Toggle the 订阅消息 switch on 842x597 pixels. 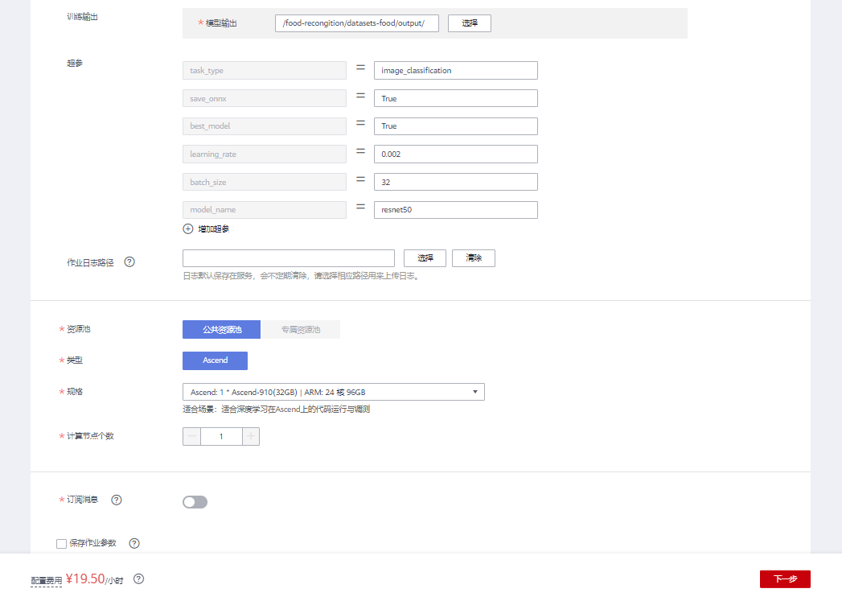coord(195,502)
